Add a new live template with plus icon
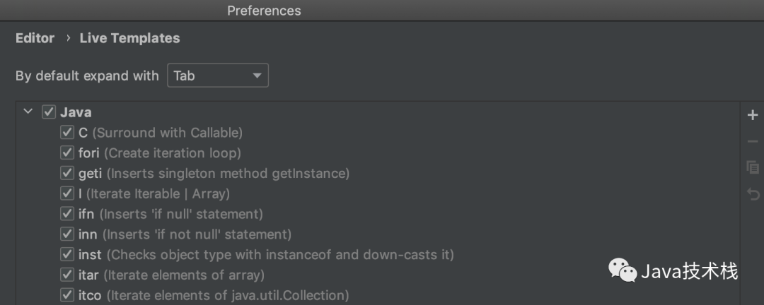 click(752, 115)
